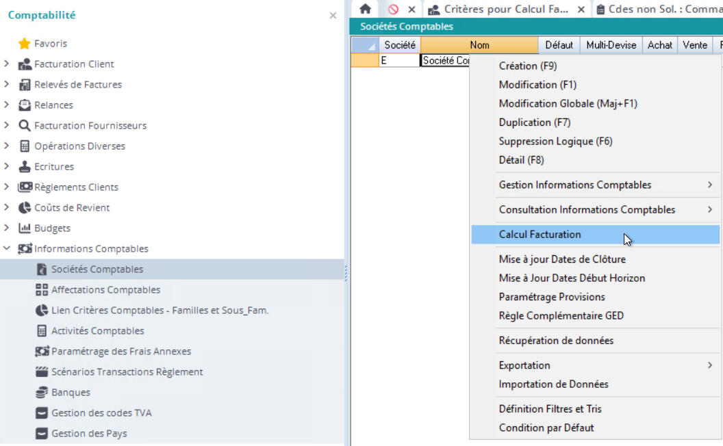Screen dimensions: 723x446
Task: Expand the Facturation Client tree node
Action: pyautogui.click(x=7, y=64)
